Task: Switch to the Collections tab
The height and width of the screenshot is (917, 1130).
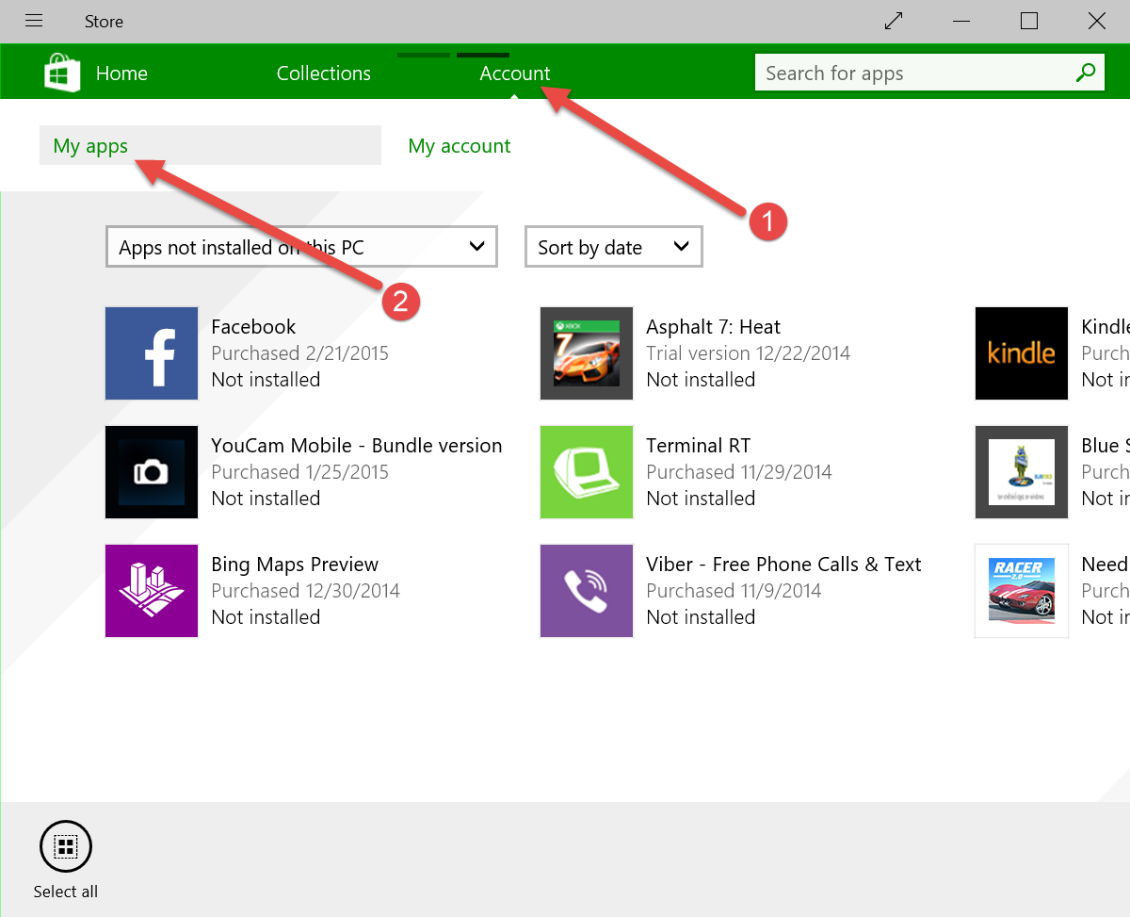Action: click(324, 73)
